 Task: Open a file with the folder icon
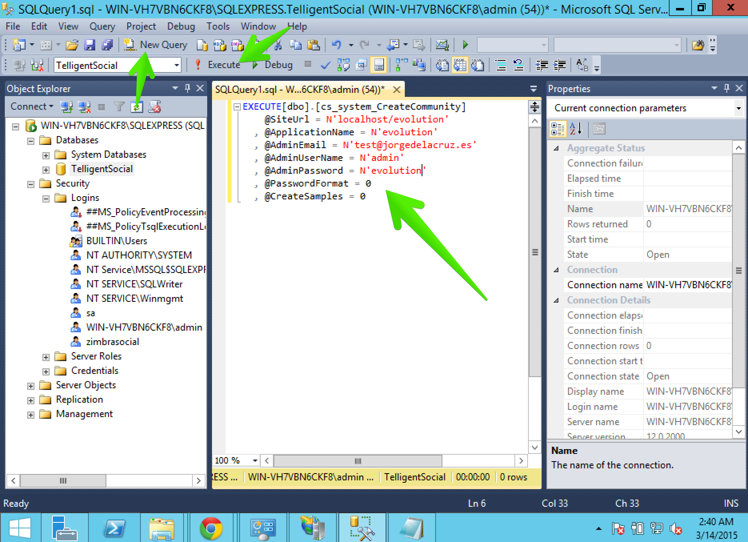coord(72,45)
